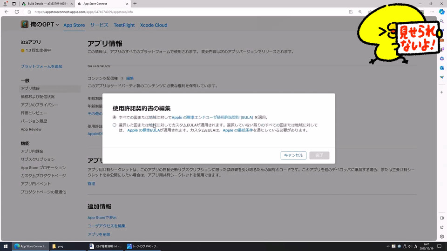Click 管理 link under shared secret section

91,184
